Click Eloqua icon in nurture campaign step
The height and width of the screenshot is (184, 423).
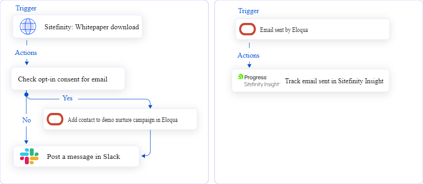click(55, 119)
